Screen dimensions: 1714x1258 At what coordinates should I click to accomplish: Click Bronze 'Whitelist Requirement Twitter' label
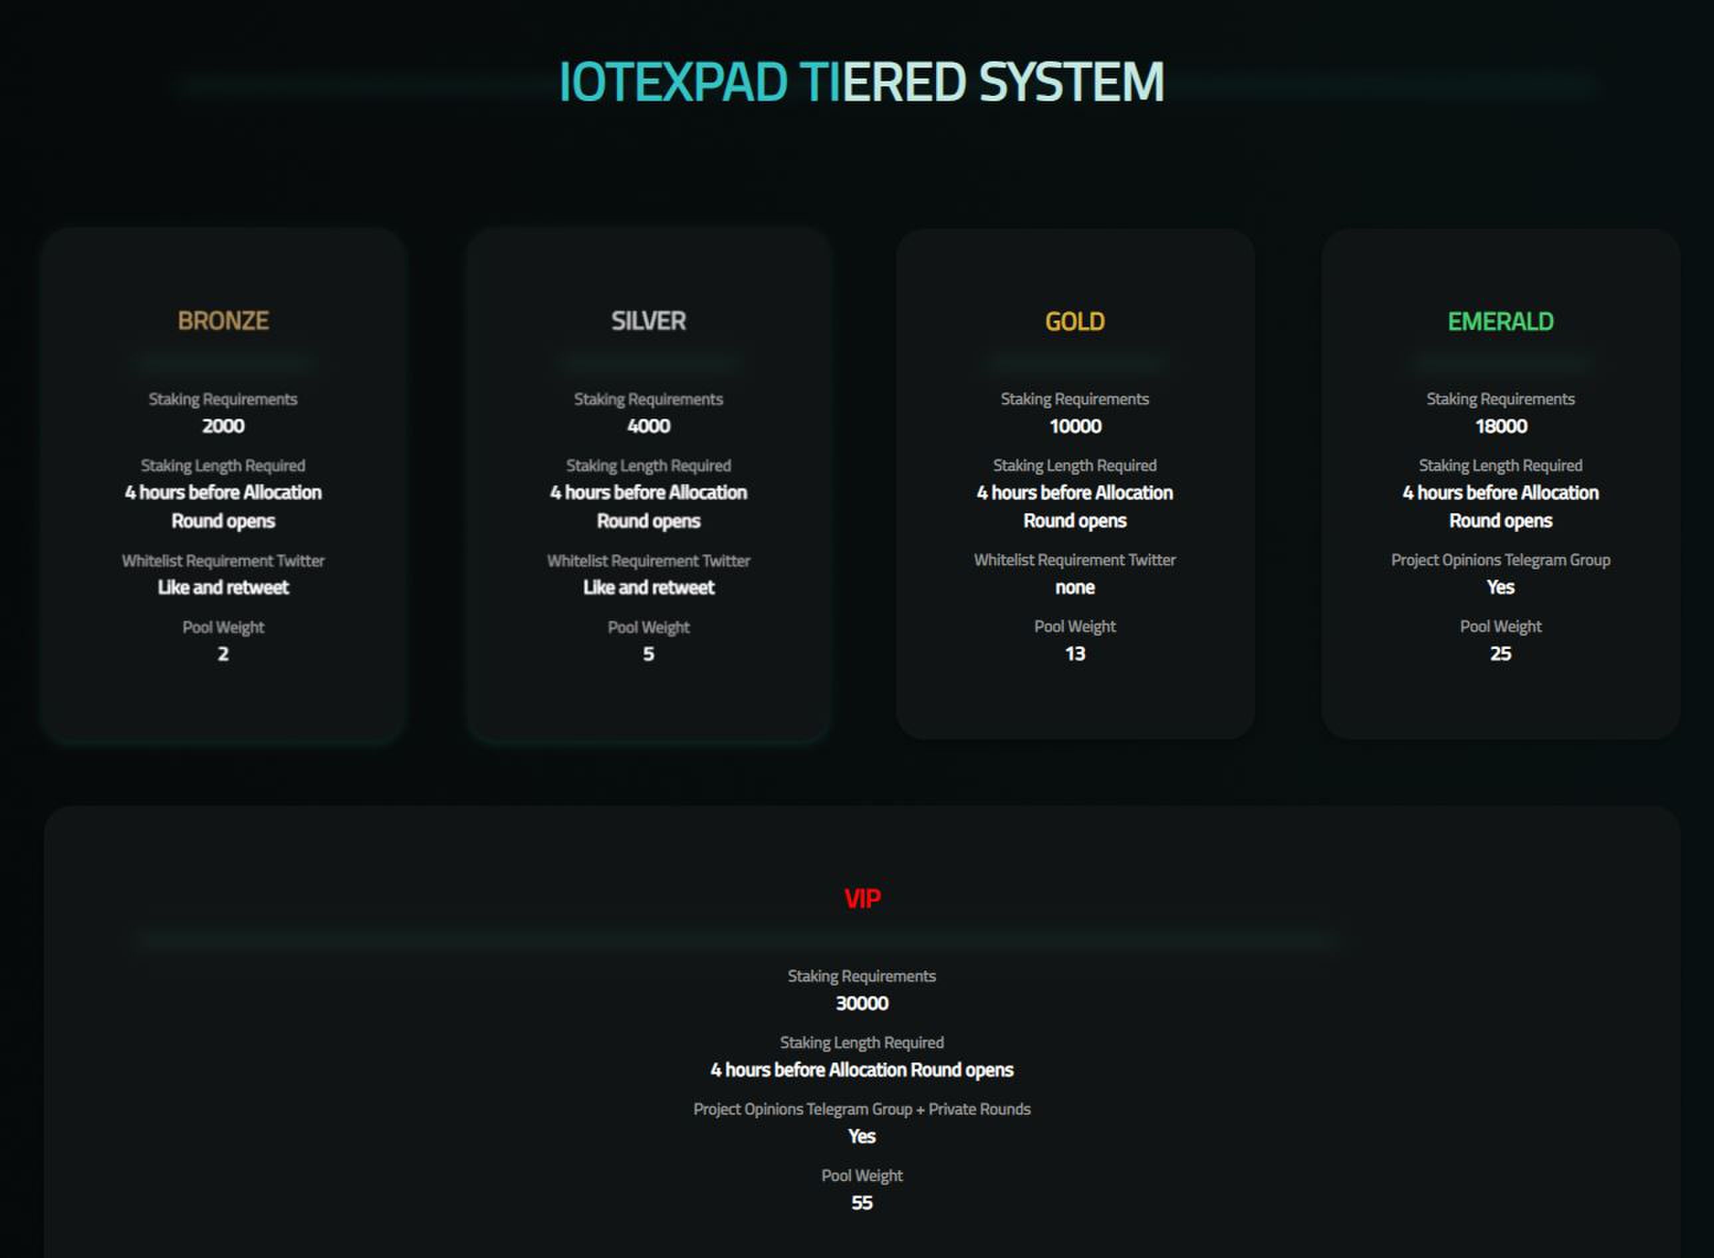click(x=223, y=561)
